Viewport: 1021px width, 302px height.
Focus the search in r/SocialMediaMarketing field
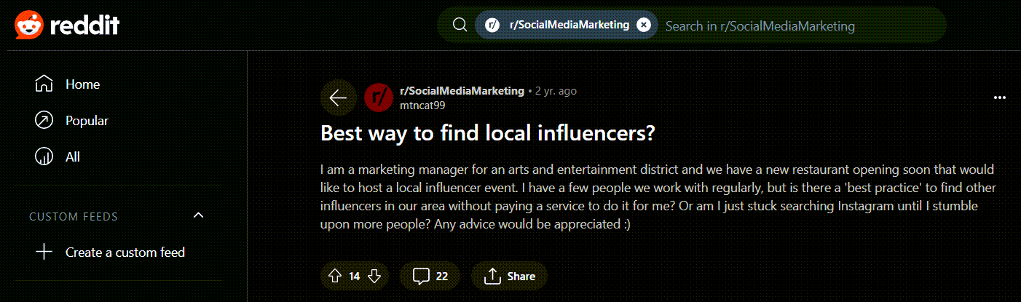pos(801,25)
